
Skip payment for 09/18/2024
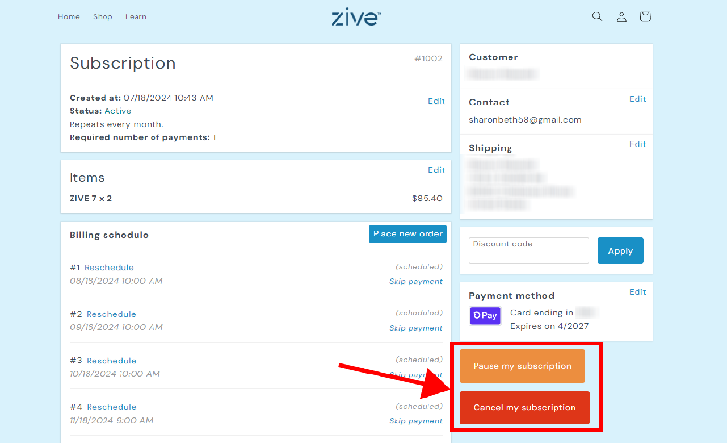[416, 328]
